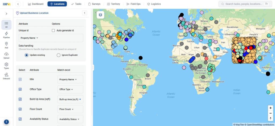The height and width of the screenshot is (126, 275).
Task: Open the Floor Count match dropdown
Action: [70, 109]
